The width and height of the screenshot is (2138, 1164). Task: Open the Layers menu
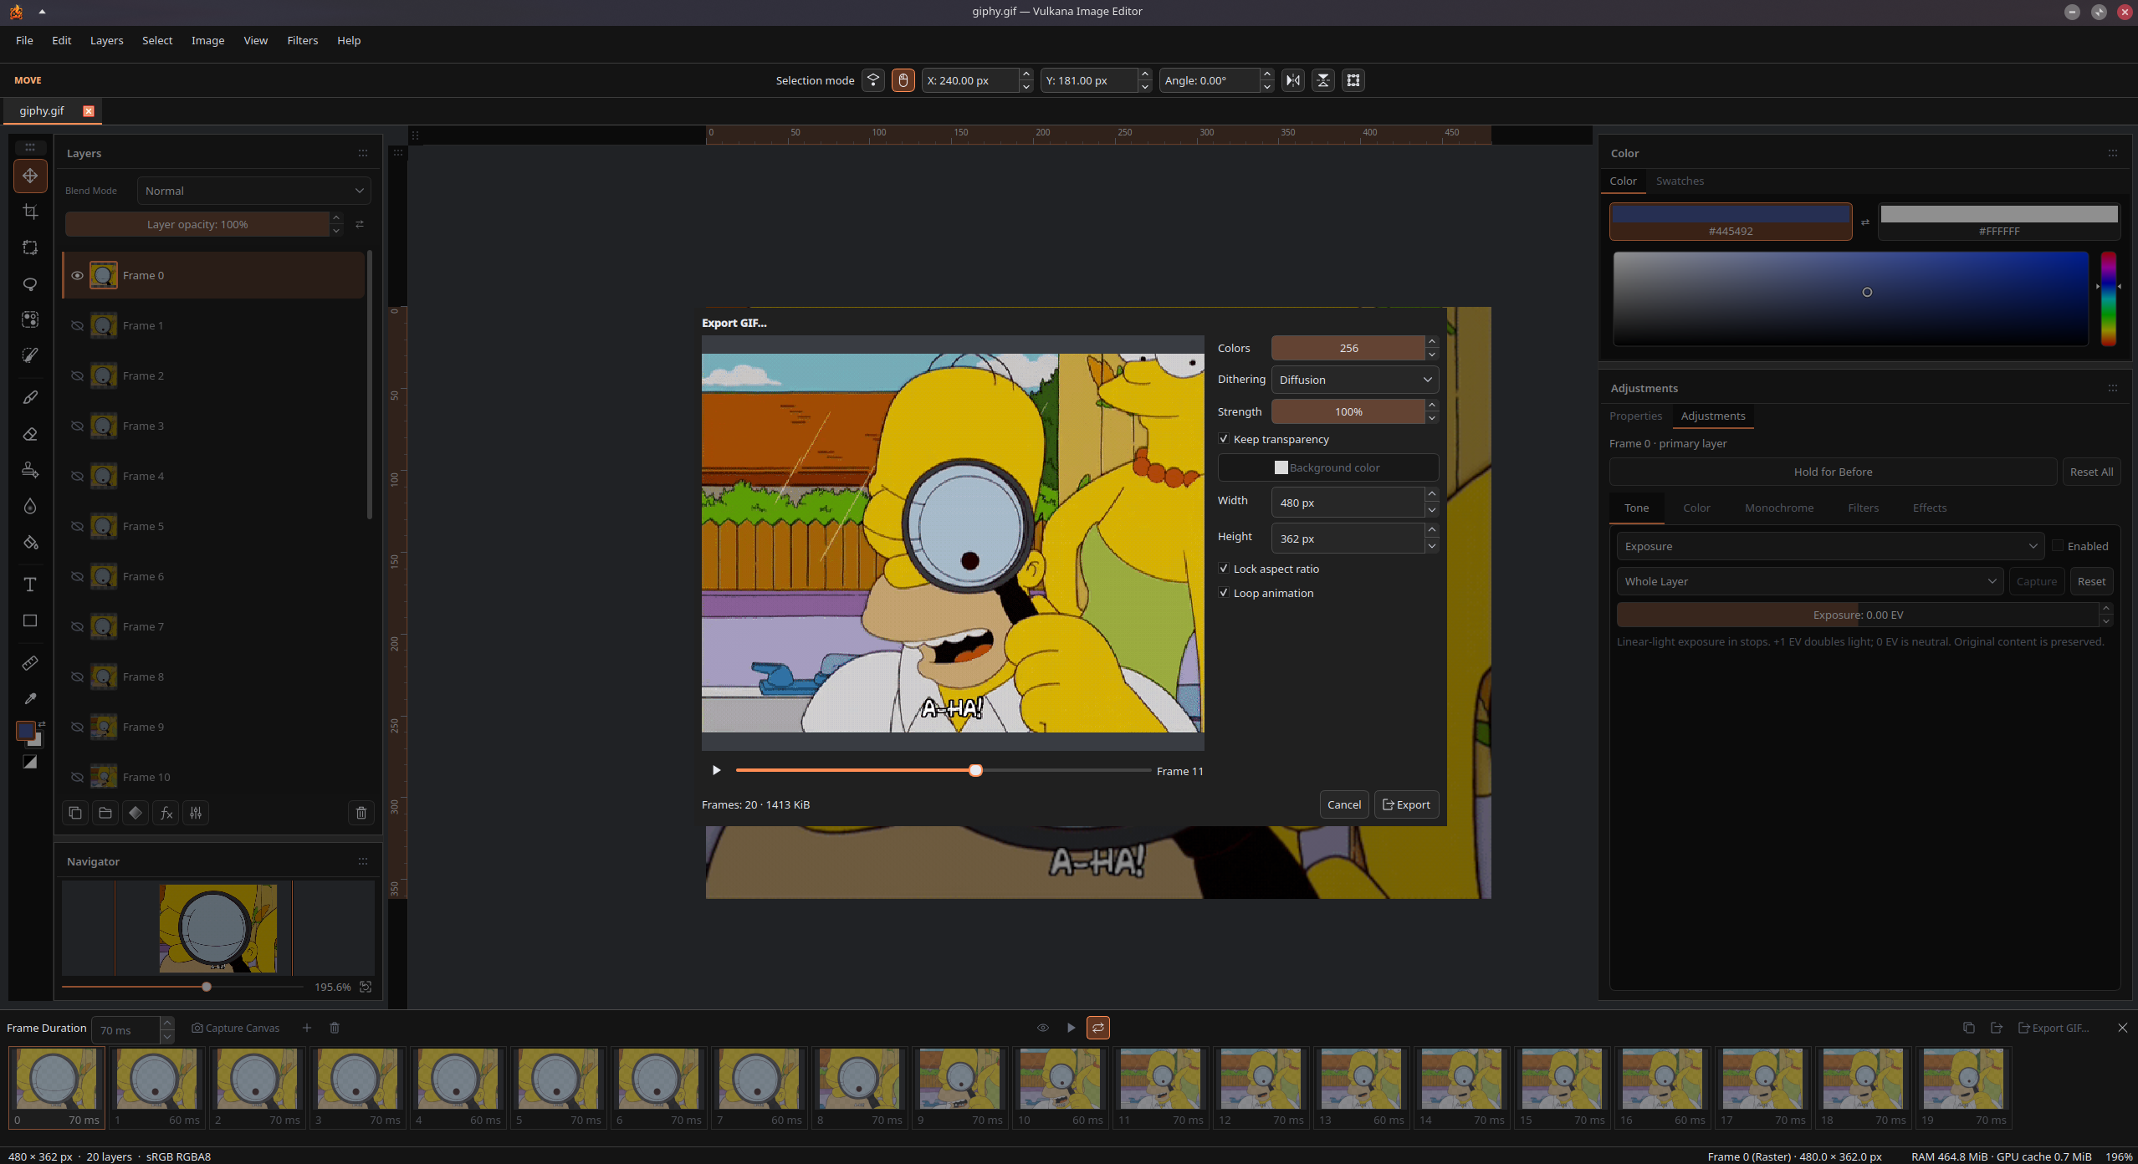(106, 40)
